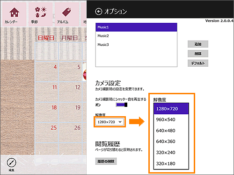Screen dimensions: 234x175
Task: Click calendar day 12
Action: point(71,92)
